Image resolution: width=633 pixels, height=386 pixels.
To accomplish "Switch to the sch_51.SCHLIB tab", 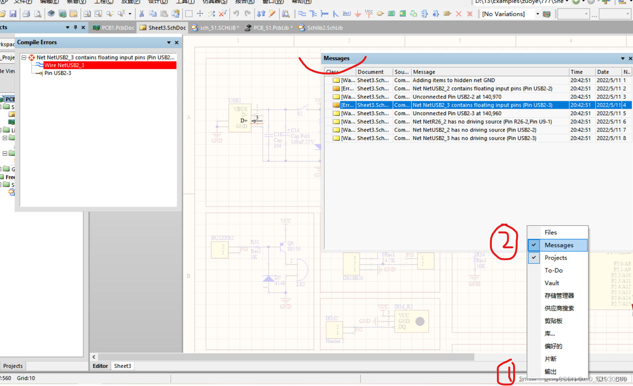I will tap(215, 28).
